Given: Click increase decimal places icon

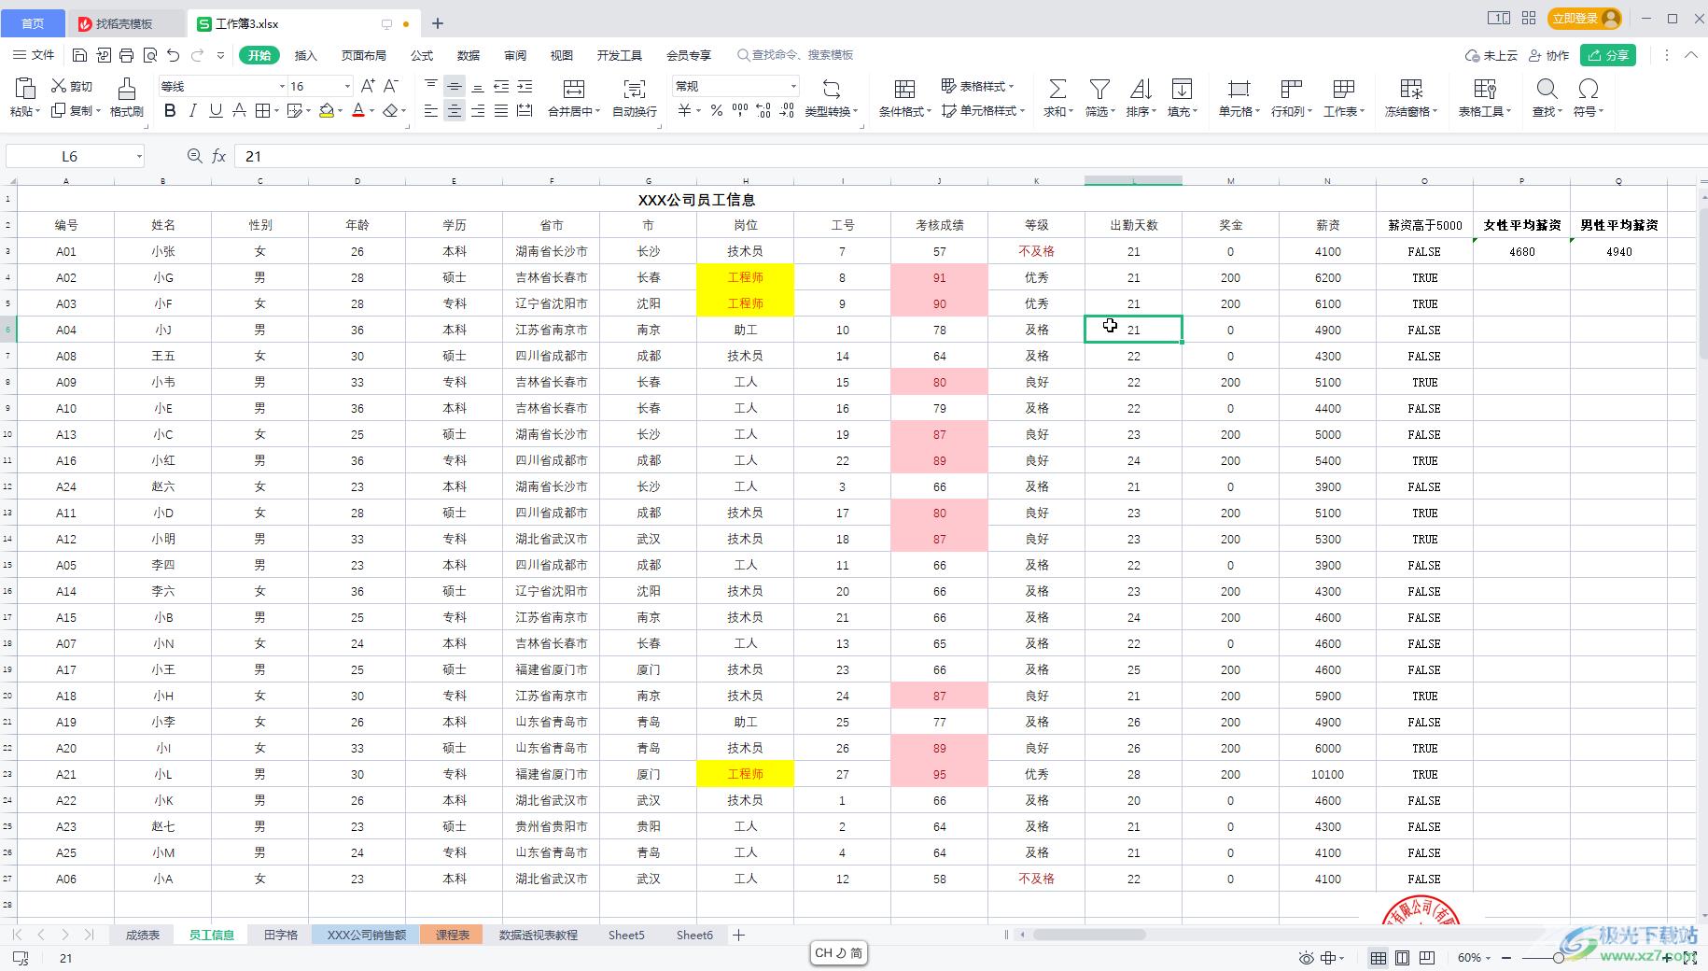Looking at the screenshot, I should [763, 110].
